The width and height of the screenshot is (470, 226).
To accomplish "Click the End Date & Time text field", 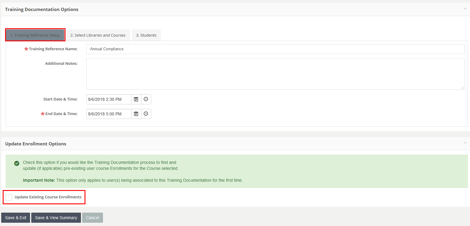I will tap(109, 114).
